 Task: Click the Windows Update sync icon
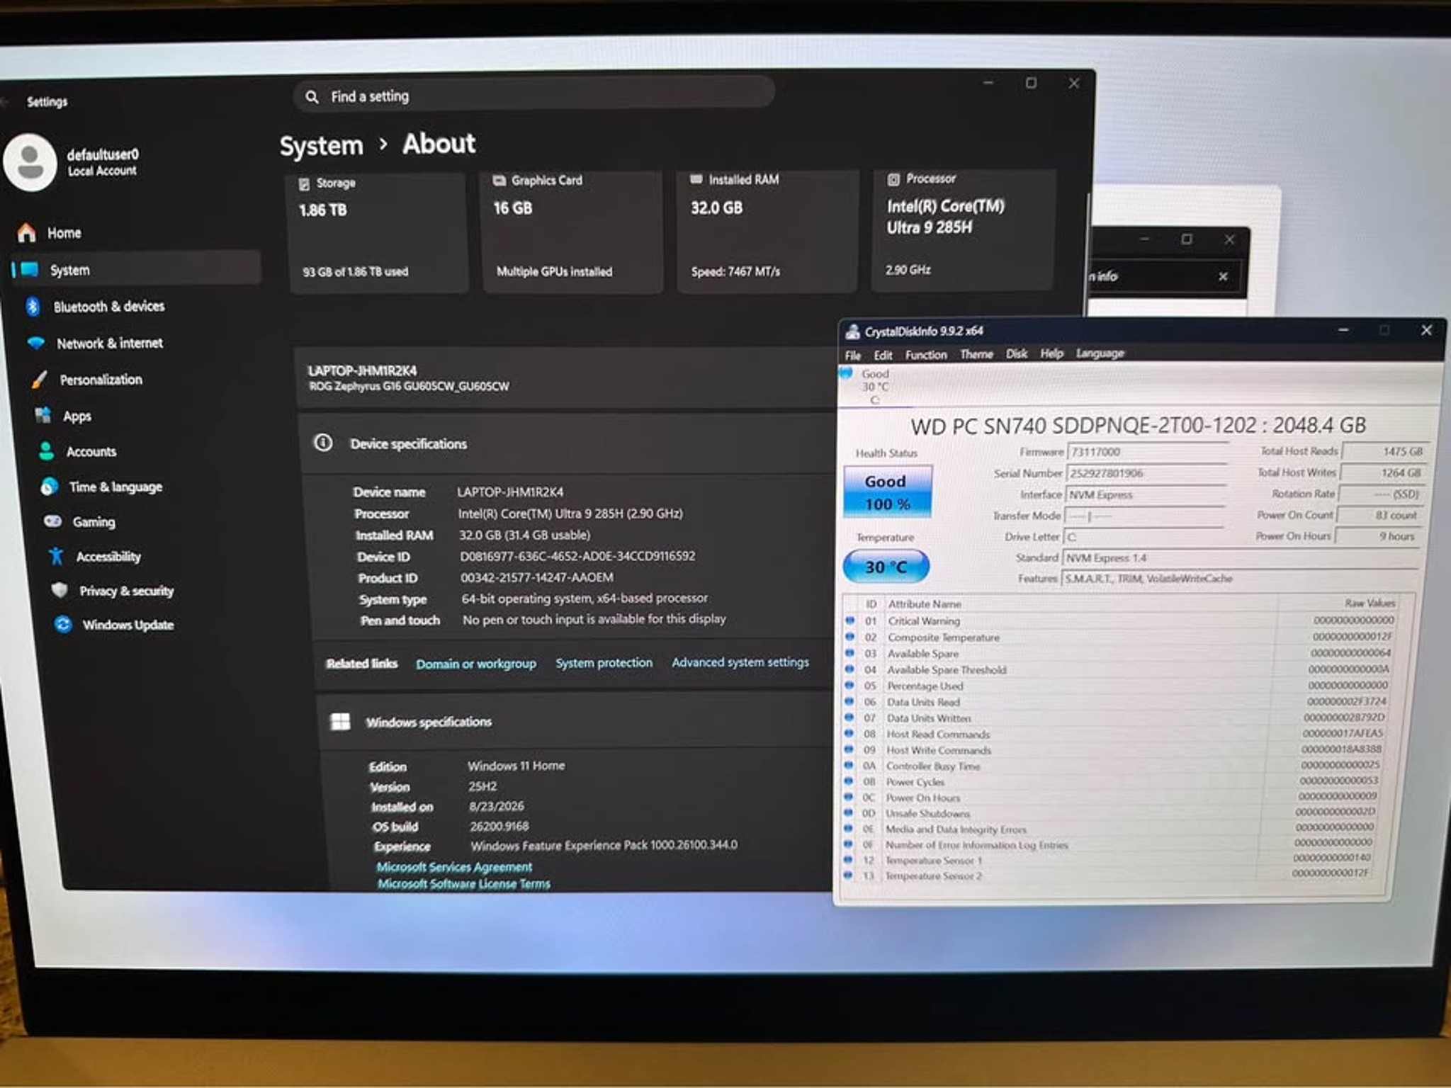tap(63, 624)
